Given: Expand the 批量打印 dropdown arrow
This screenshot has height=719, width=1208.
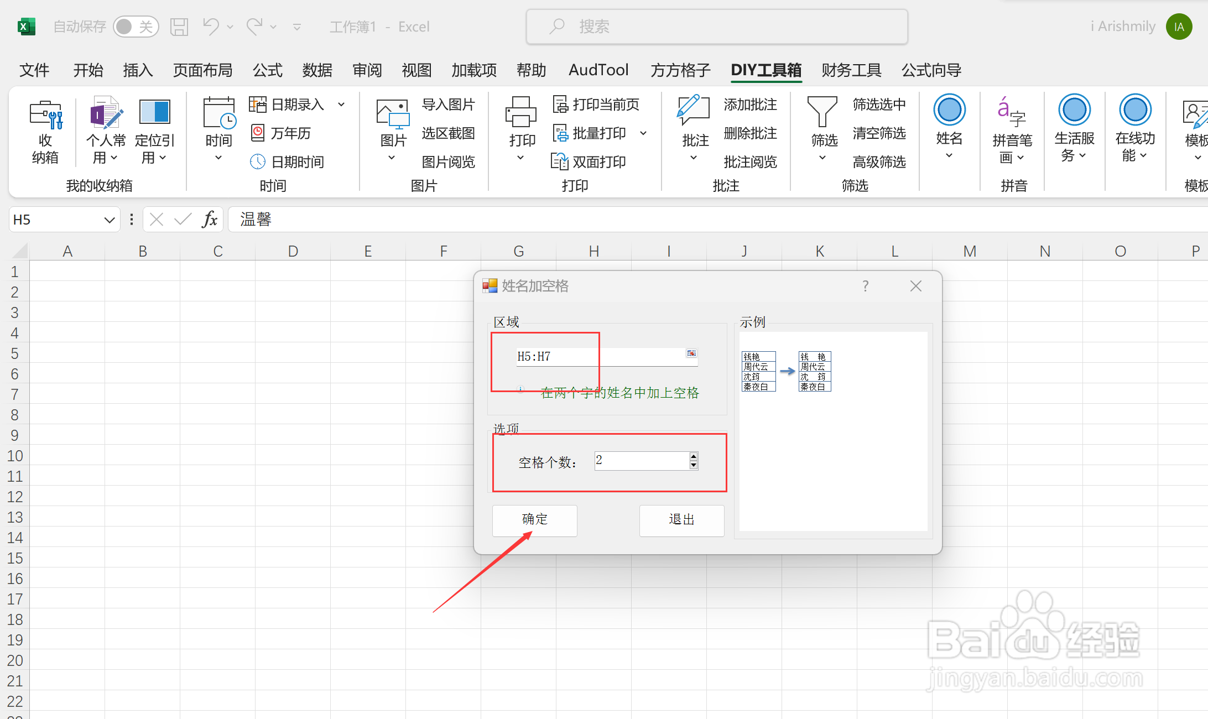Looking at the screenshot, I should pos(643,133).
